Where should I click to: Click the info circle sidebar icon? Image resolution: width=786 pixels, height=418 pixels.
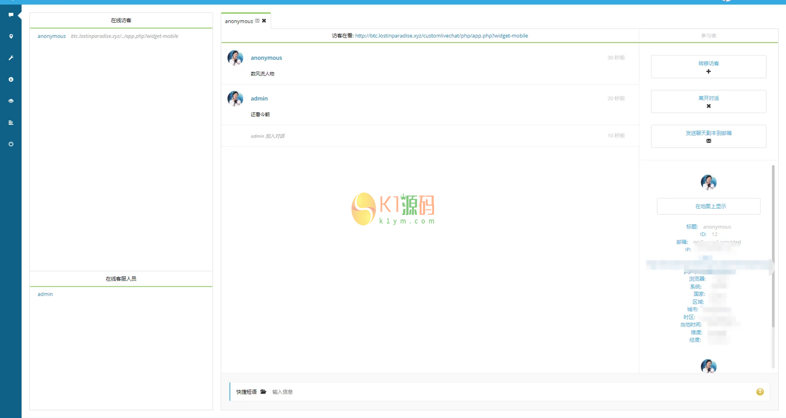11,79
